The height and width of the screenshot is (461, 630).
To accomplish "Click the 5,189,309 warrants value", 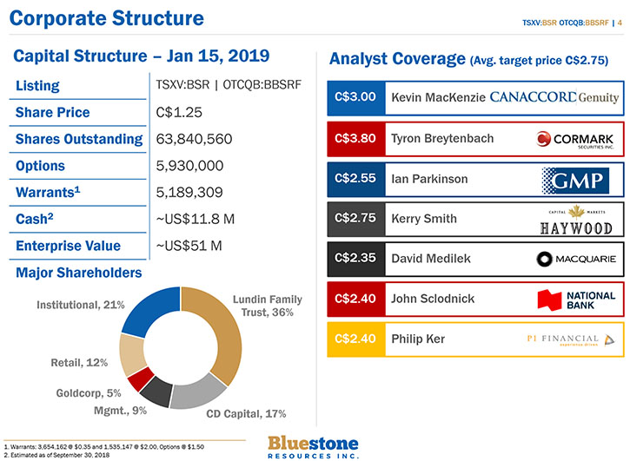I will (189, 193).
